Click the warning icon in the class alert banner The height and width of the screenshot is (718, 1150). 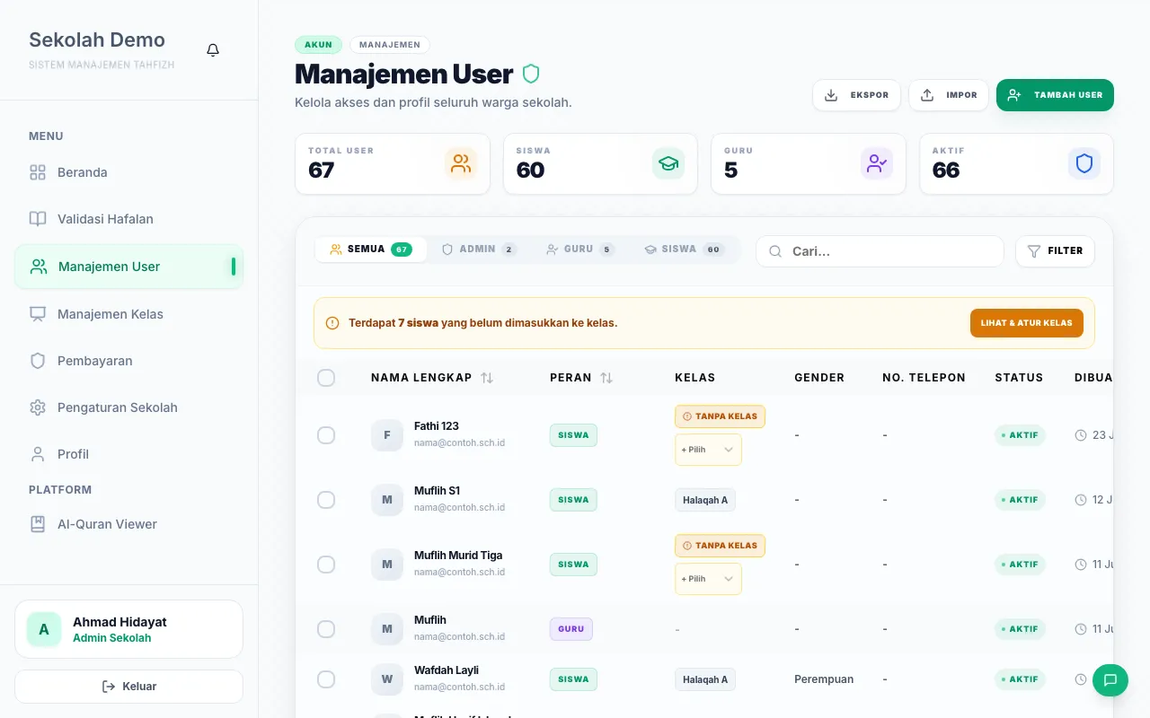pos(332,323)
